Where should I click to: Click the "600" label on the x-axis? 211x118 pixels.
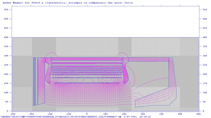199,114
